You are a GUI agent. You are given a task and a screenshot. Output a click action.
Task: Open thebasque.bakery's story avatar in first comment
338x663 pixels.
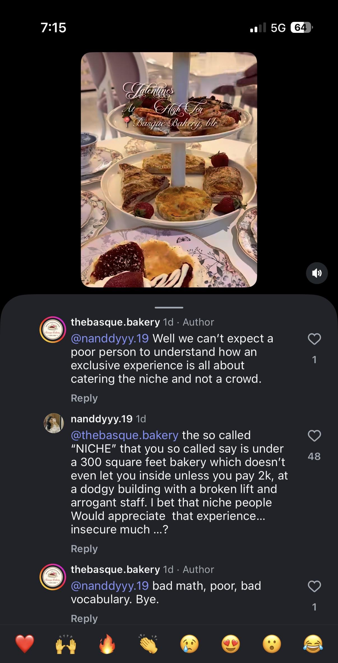tap(53, 330)
